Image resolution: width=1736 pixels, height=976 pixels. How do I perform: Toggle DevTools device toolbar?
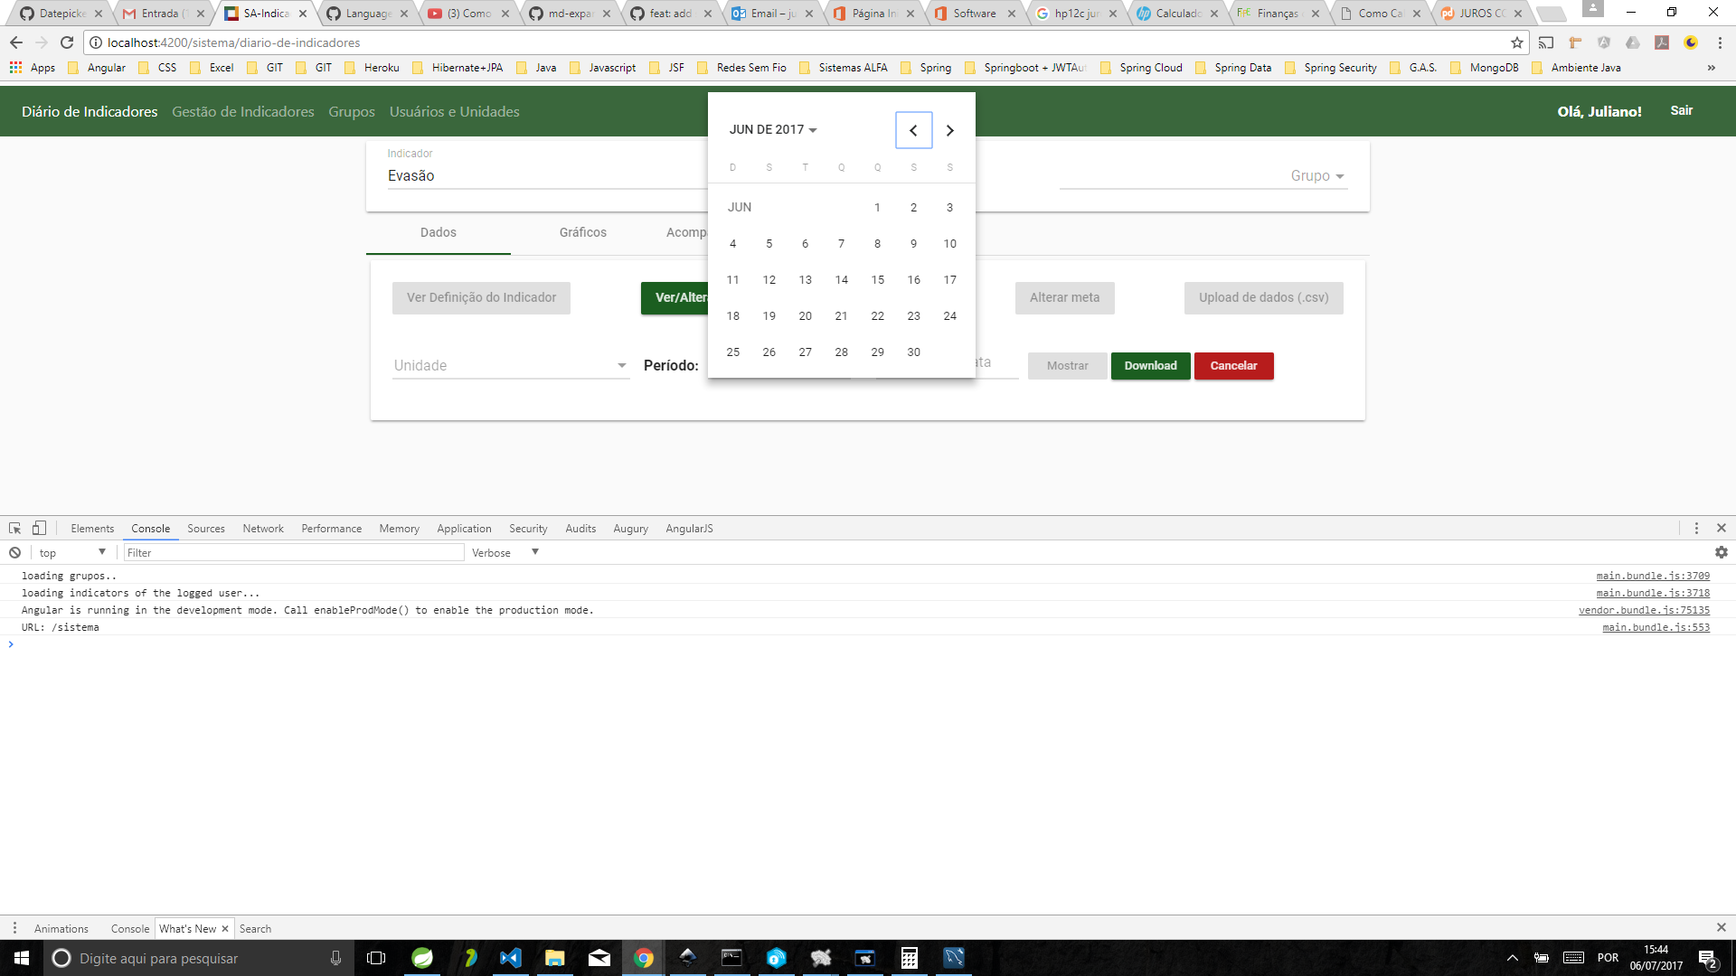[x=39, y=529]
